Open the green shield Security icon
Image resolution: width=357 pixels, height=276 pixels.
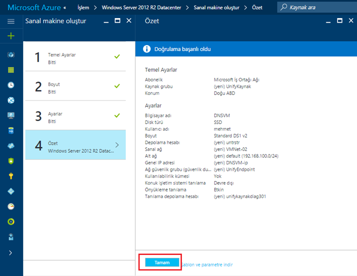pyautogui.click(x=11, y=161)
